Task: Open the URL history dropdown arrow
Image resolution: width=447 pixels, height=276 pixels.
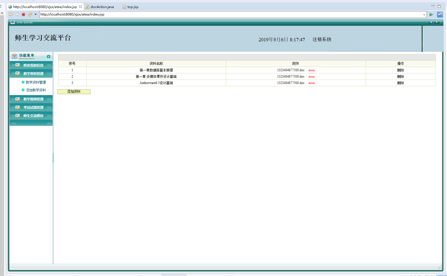Action: click(424, 14)
